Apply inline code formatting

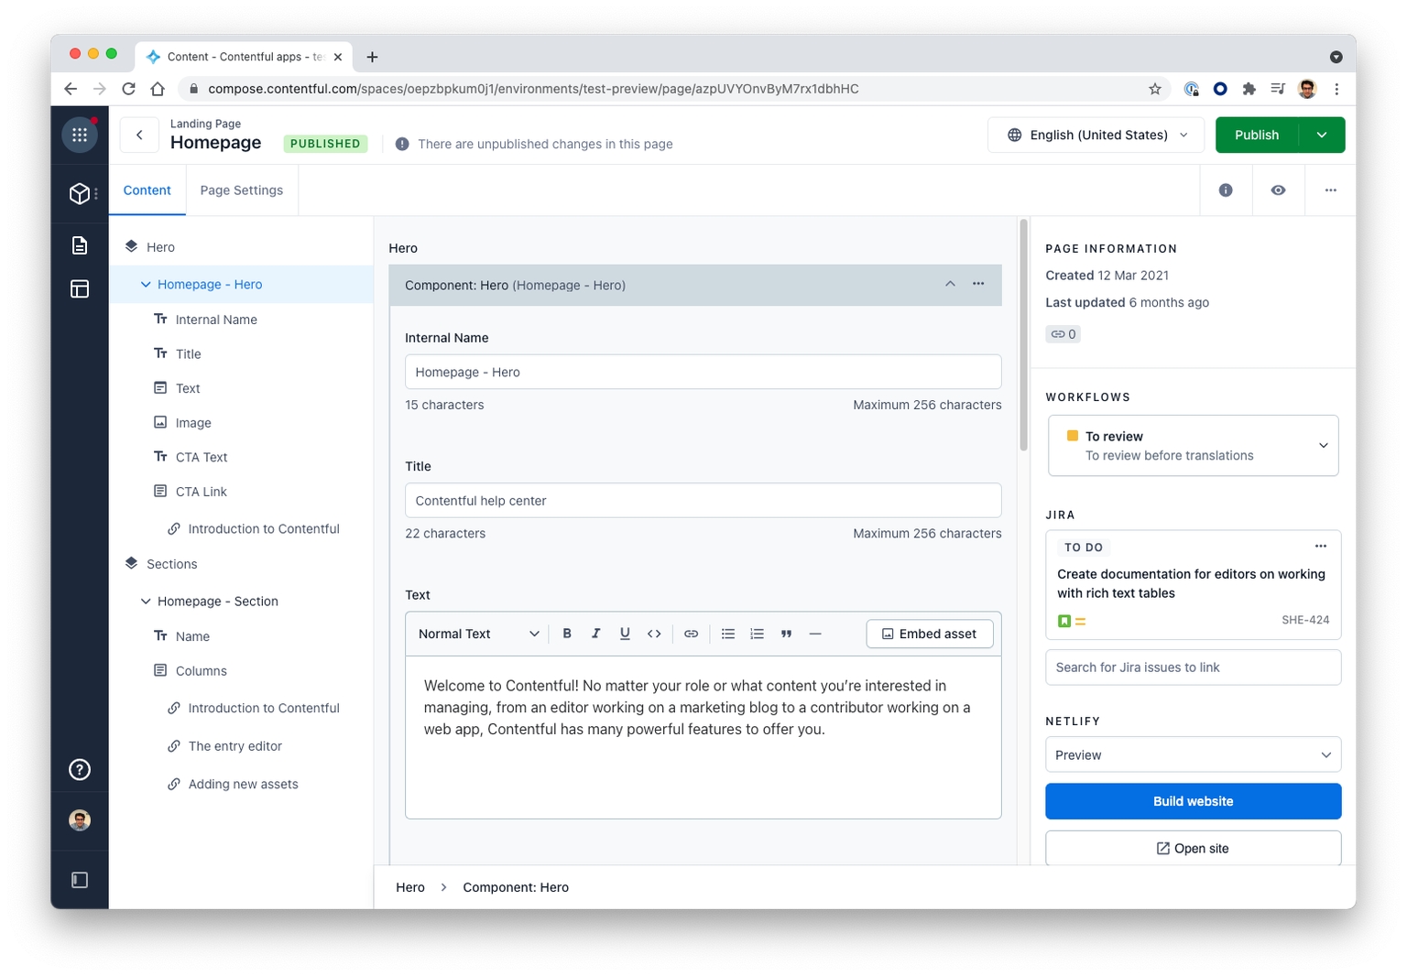point(654,634)
